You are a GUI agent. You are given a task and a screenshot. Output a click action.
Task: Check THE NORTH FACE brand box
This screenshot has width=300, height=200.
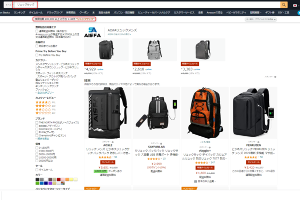point(36,123)
